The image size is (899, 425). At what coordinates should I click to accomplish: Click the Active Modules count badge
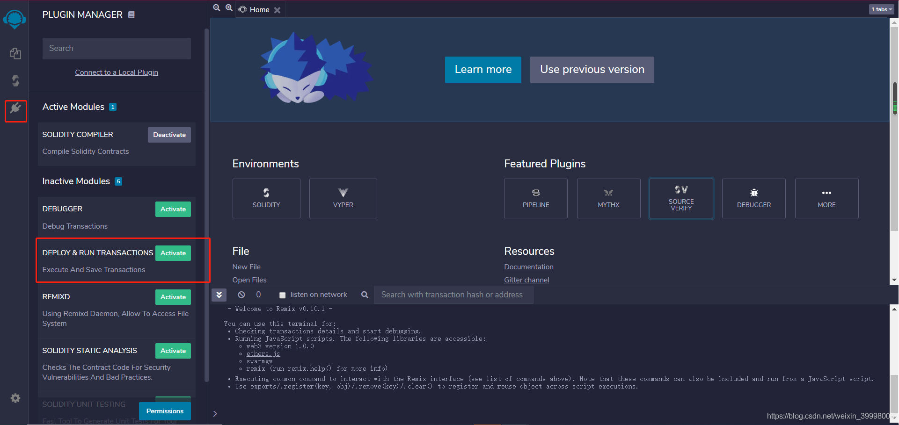(x=113, y=107)
